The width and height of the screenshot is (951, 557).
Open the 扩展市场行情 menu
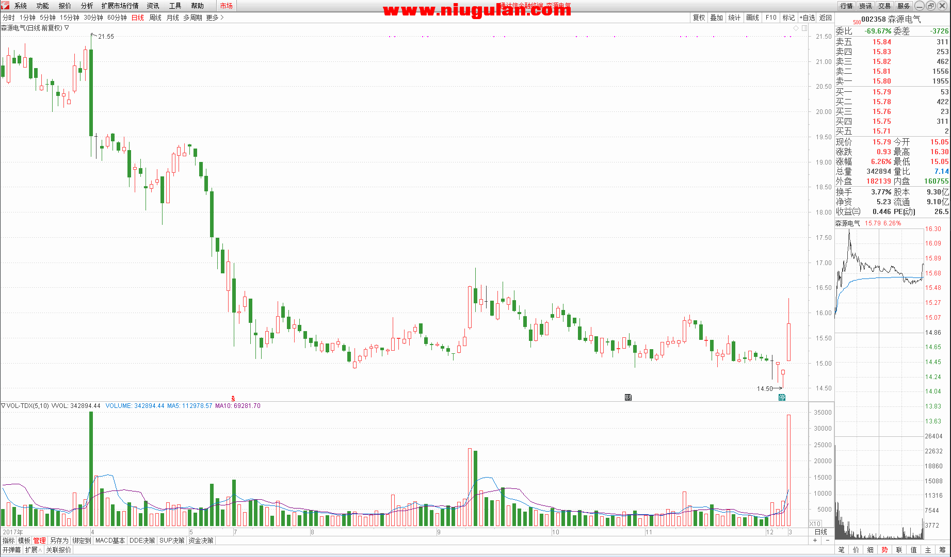click(120, 6)
